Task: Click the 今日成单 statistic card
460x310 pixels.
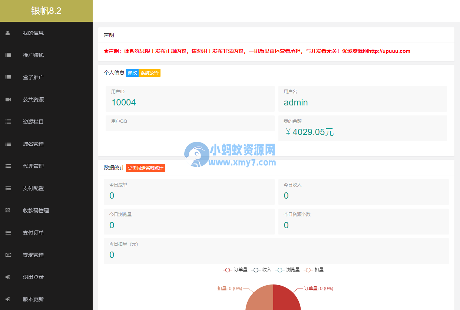Action: pos(189,192)
